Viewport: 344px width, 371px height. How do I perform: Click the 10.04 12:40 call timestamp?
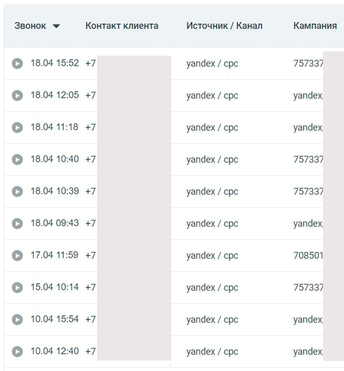click(x=55, y=351)
